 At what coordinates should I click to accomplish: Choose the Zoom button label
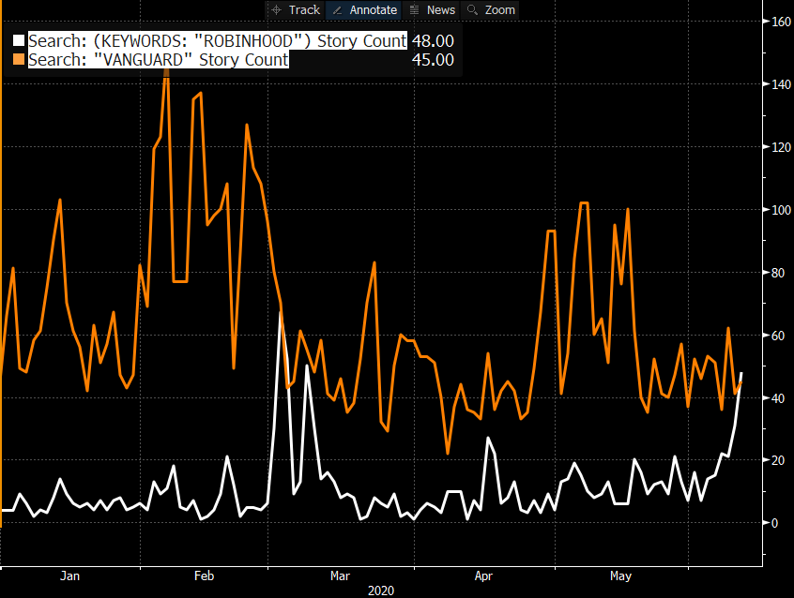coord(500,10)
